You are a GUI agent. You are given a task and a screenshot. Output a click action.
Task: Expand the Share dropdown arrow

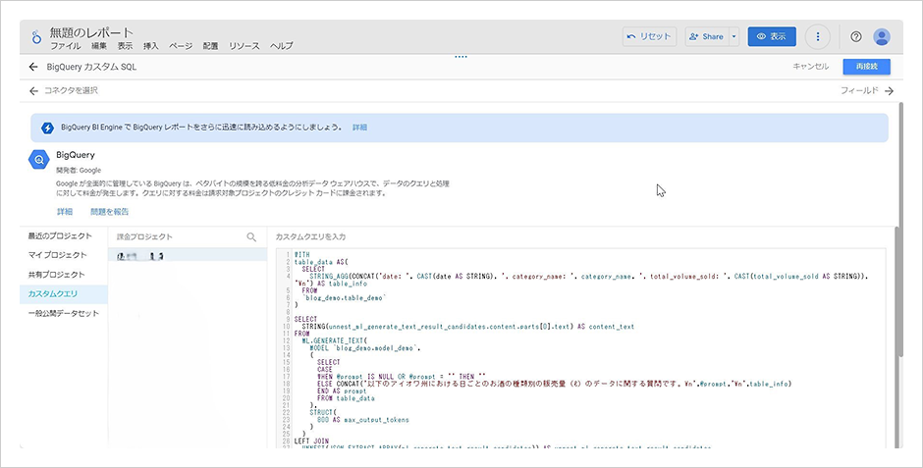pos(734,36)
